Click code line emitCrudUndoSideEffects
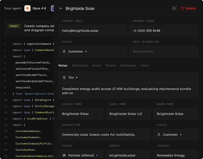This screenshot has width=203, height=159. tap(35, 81)
